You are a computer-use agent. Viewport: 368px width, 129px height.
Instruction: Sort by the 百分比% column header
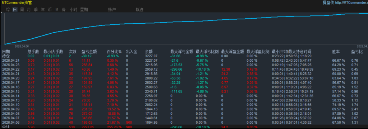[114, 52]
